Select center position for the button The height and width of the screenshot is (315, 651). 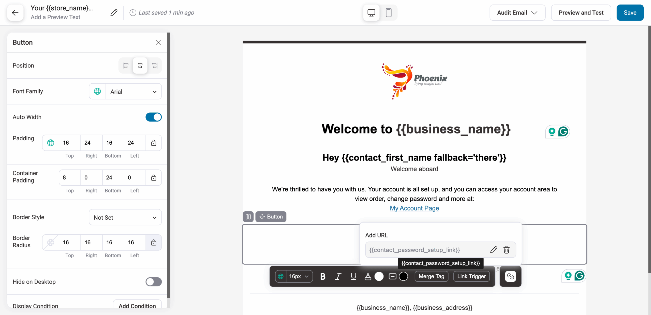(140, 65)
